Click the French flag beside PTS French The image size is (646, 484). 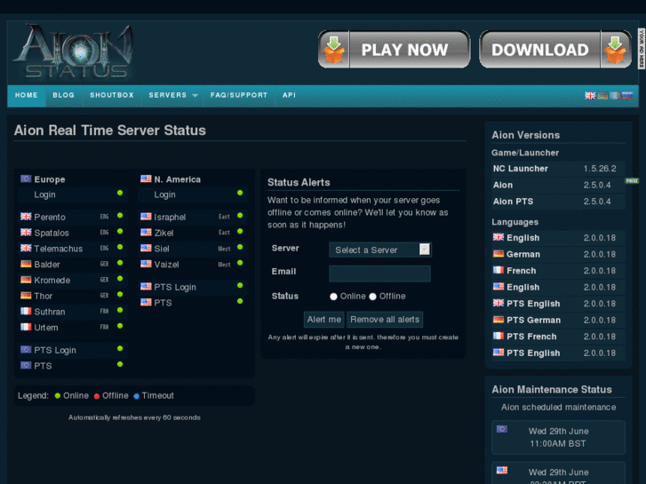498,336
